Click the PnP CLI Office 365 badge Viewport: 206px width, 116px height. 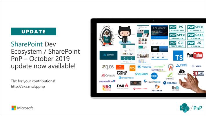(177, 44)
